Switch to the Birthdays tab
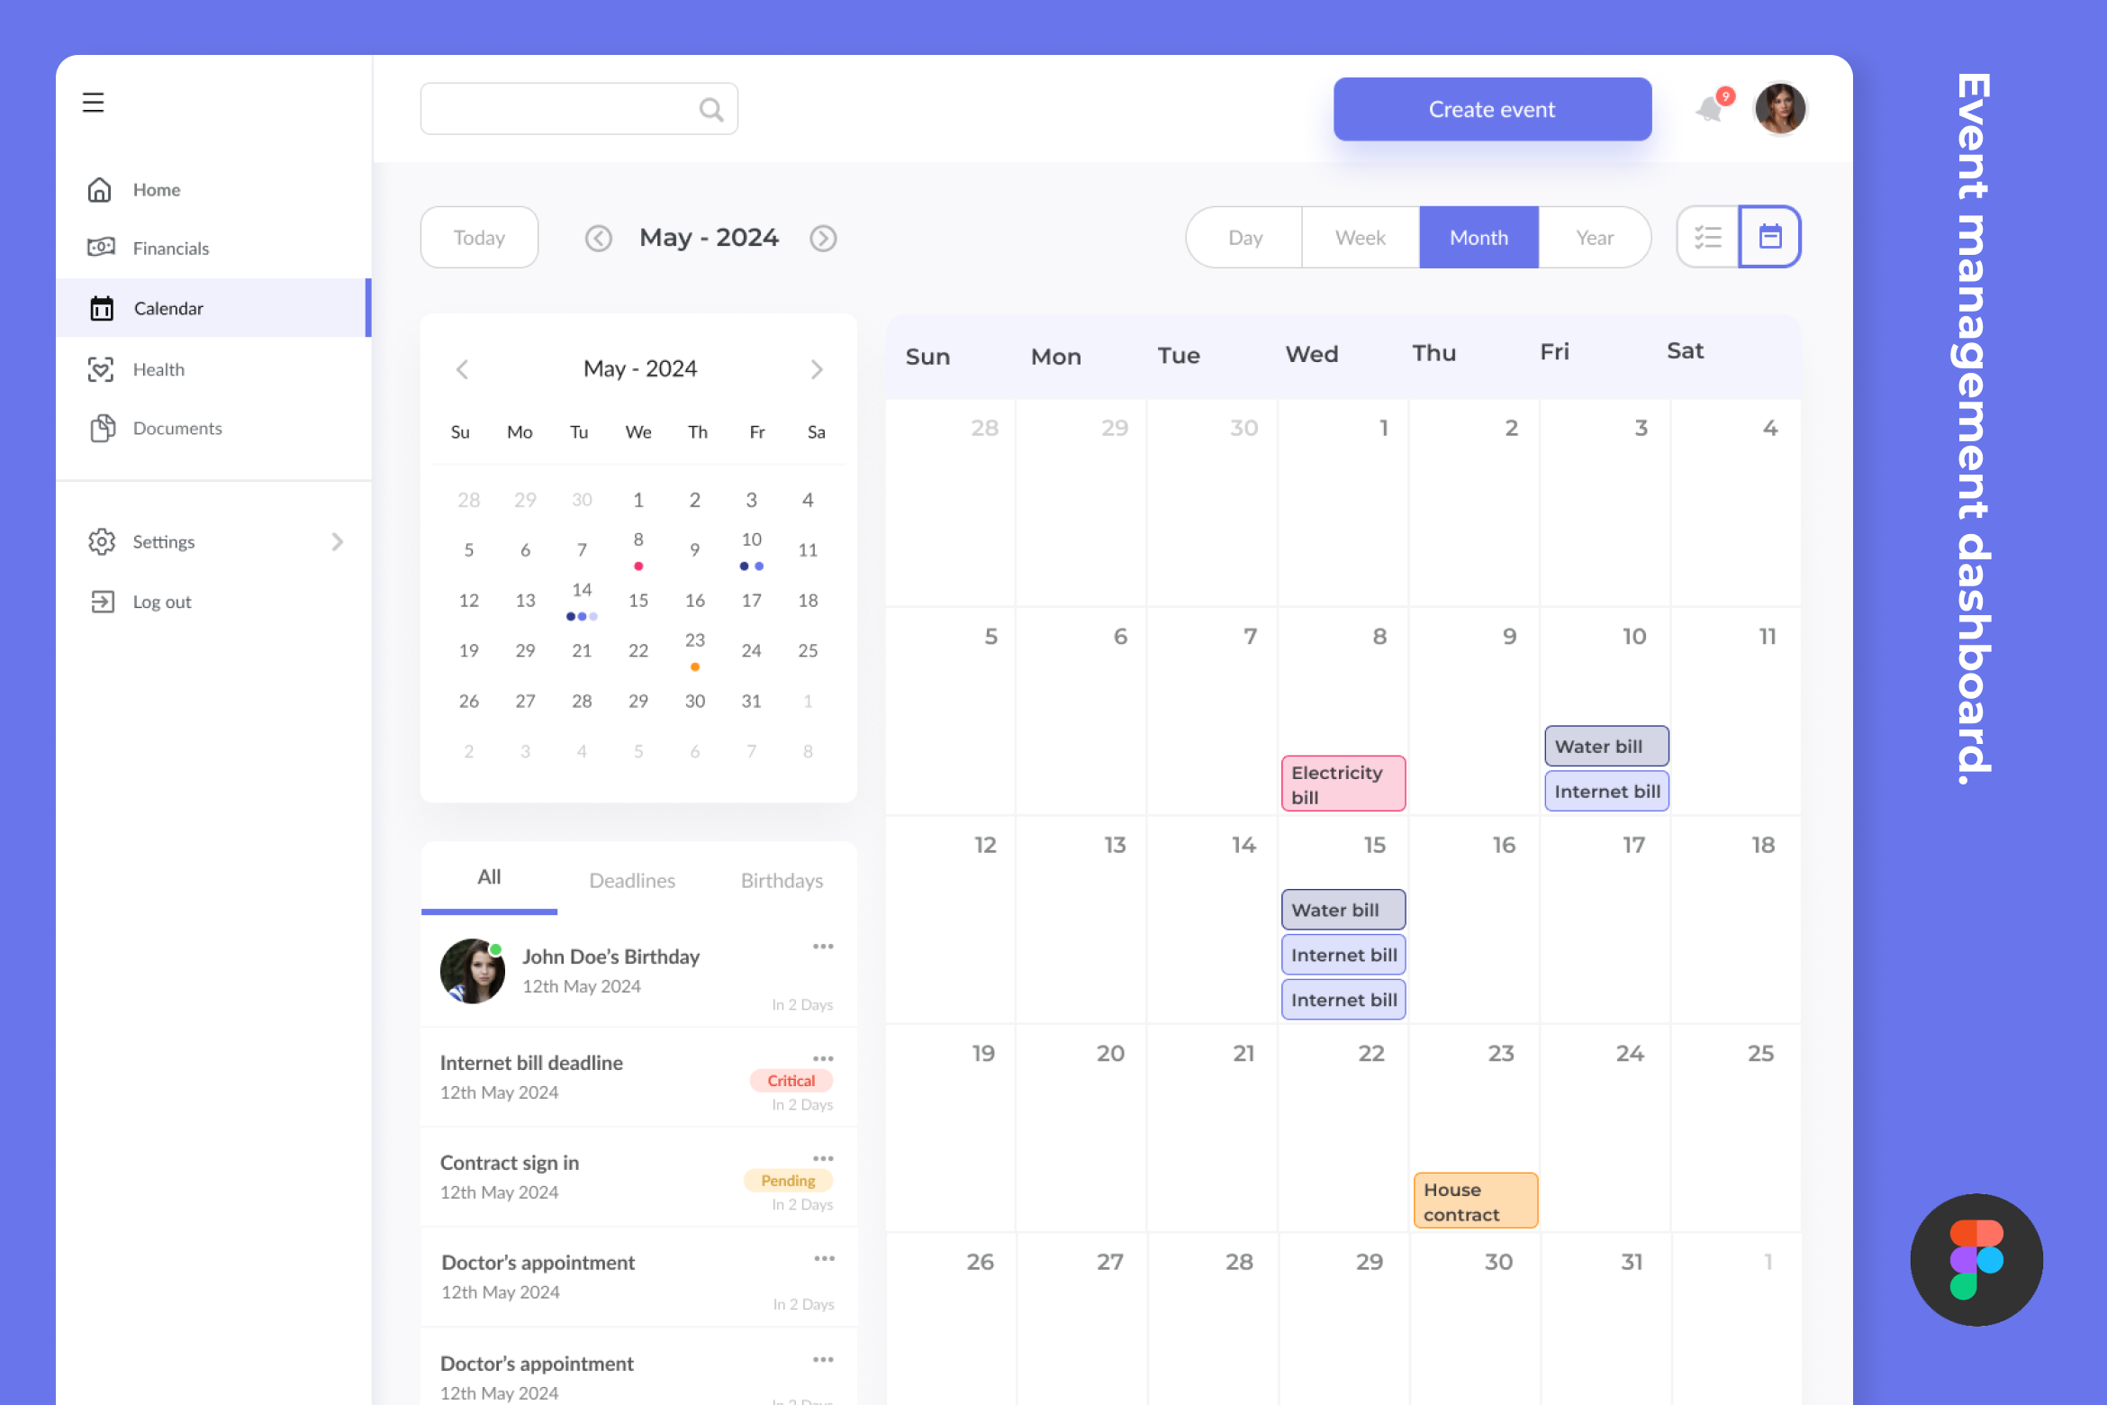 [x=781, y=880]
